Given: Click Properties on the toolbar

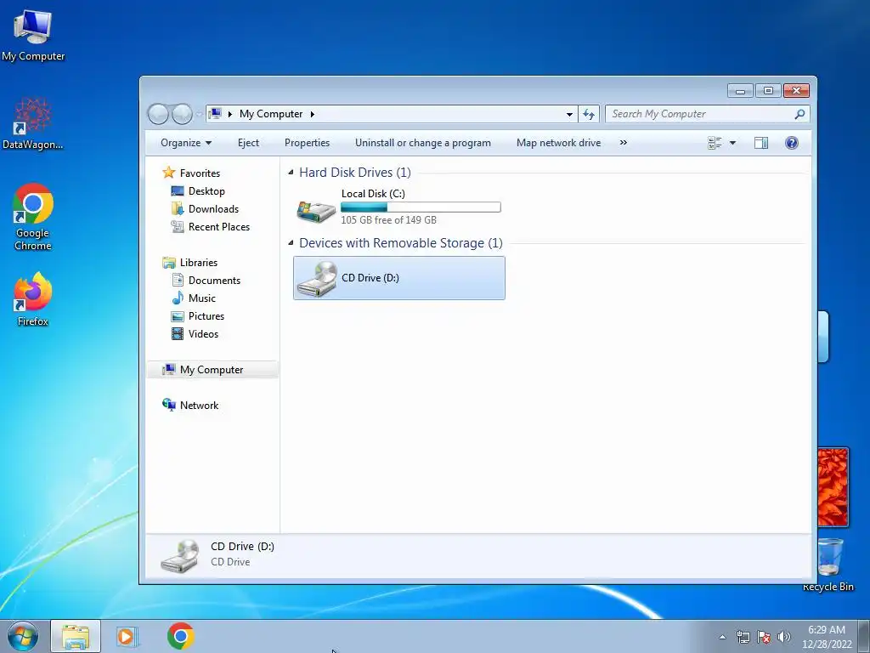Looking at the screenshot, I should [x=307, y=143].
